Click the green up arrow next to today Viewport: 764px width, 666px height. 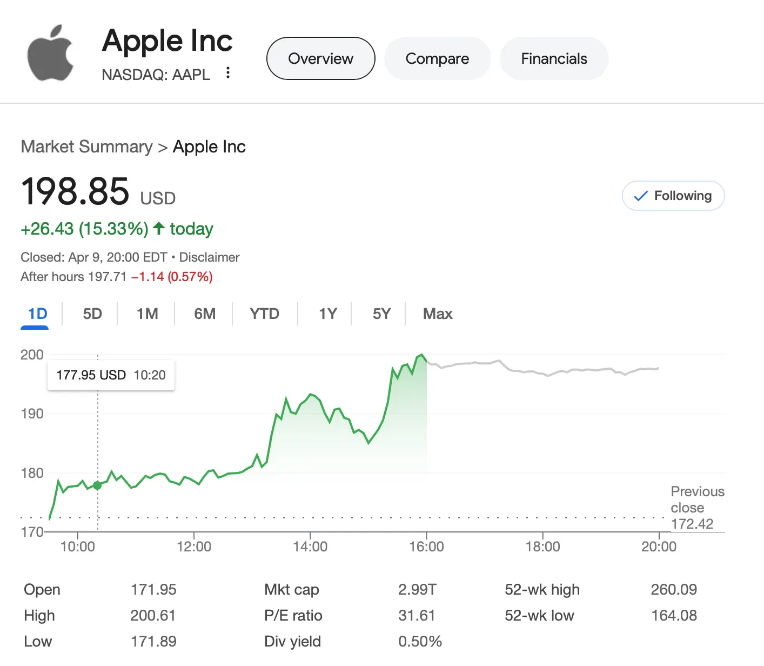(158, 228)
